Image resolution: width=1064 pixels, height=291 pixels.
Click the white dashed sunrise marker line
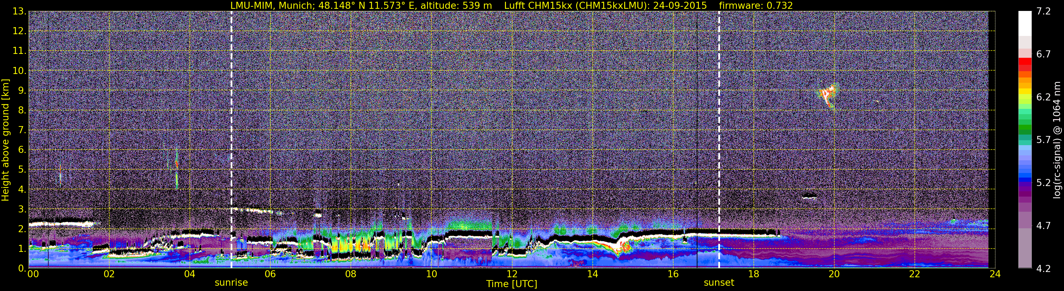pos(231,139)
